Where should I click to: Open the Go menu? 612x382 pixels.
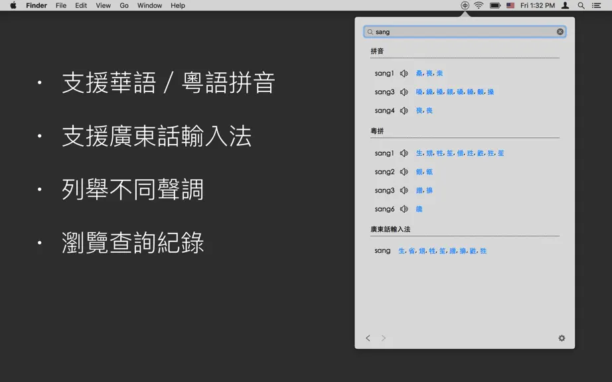tap(124, 5)
